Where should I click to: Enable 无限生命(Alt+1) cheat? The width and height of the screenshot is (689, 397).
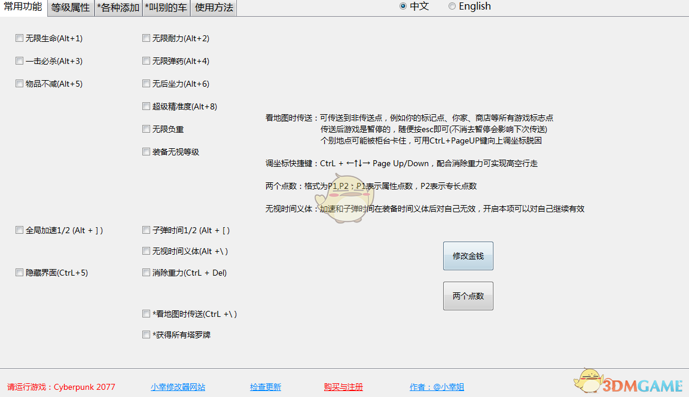coord(19,38)
